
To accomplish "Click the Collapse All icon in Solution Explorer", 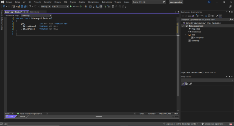I will (x=209, y=16).
